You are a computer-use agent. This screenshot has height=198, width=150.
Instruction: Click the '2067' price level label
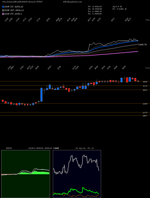click(x=145, y=116)
